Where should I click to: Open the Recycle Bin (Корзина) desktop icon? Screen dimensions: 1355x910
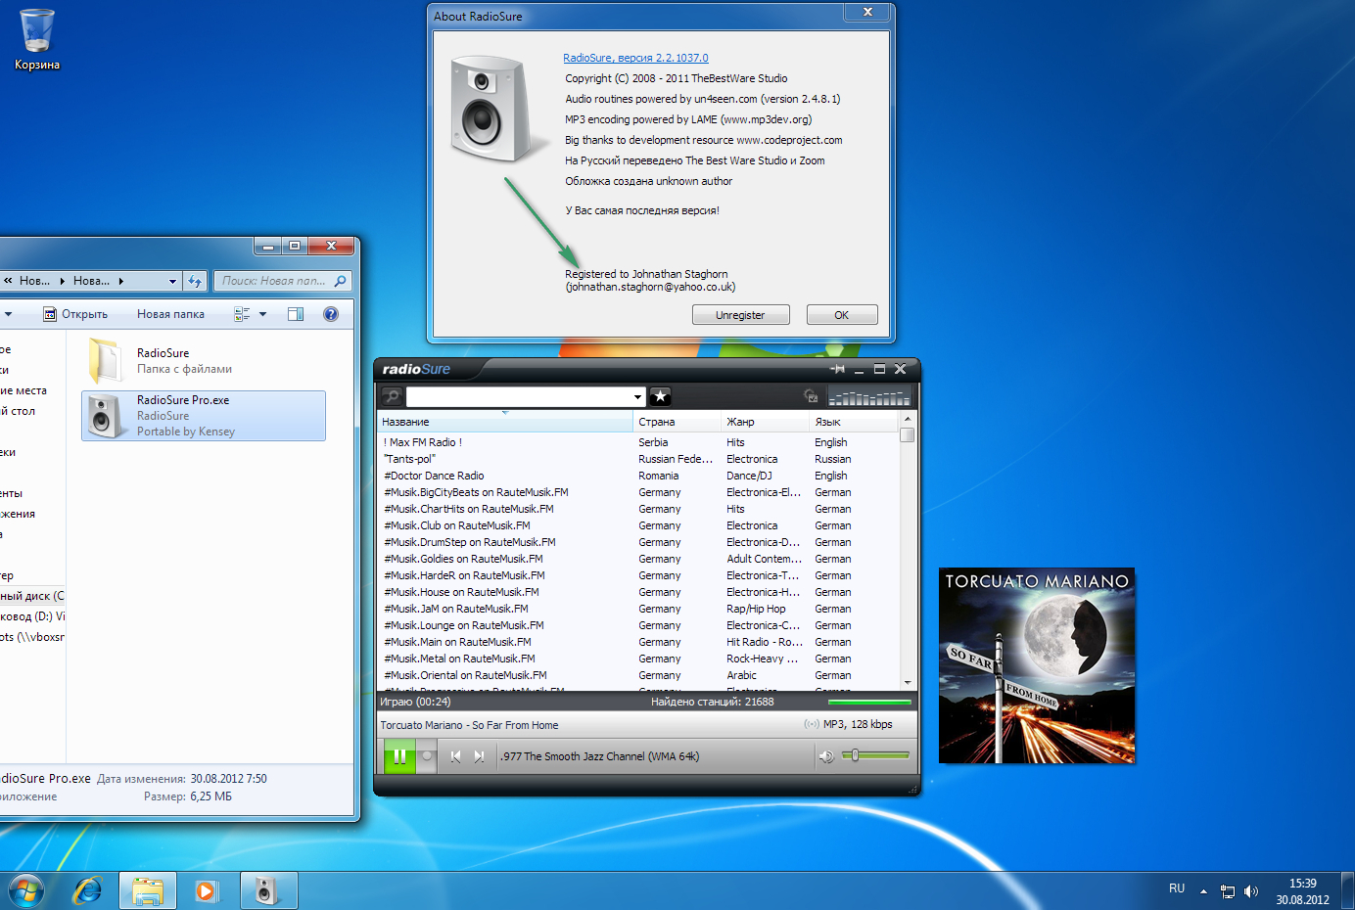tap(37, 39)
